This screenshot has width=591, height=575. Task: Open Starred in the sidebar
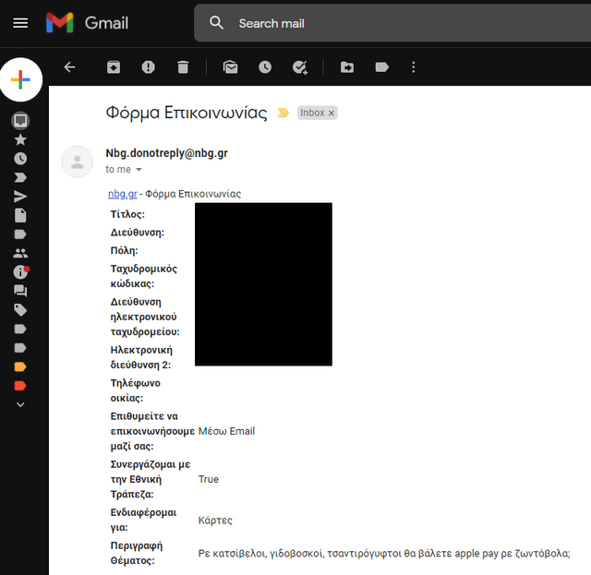point(20,139)
